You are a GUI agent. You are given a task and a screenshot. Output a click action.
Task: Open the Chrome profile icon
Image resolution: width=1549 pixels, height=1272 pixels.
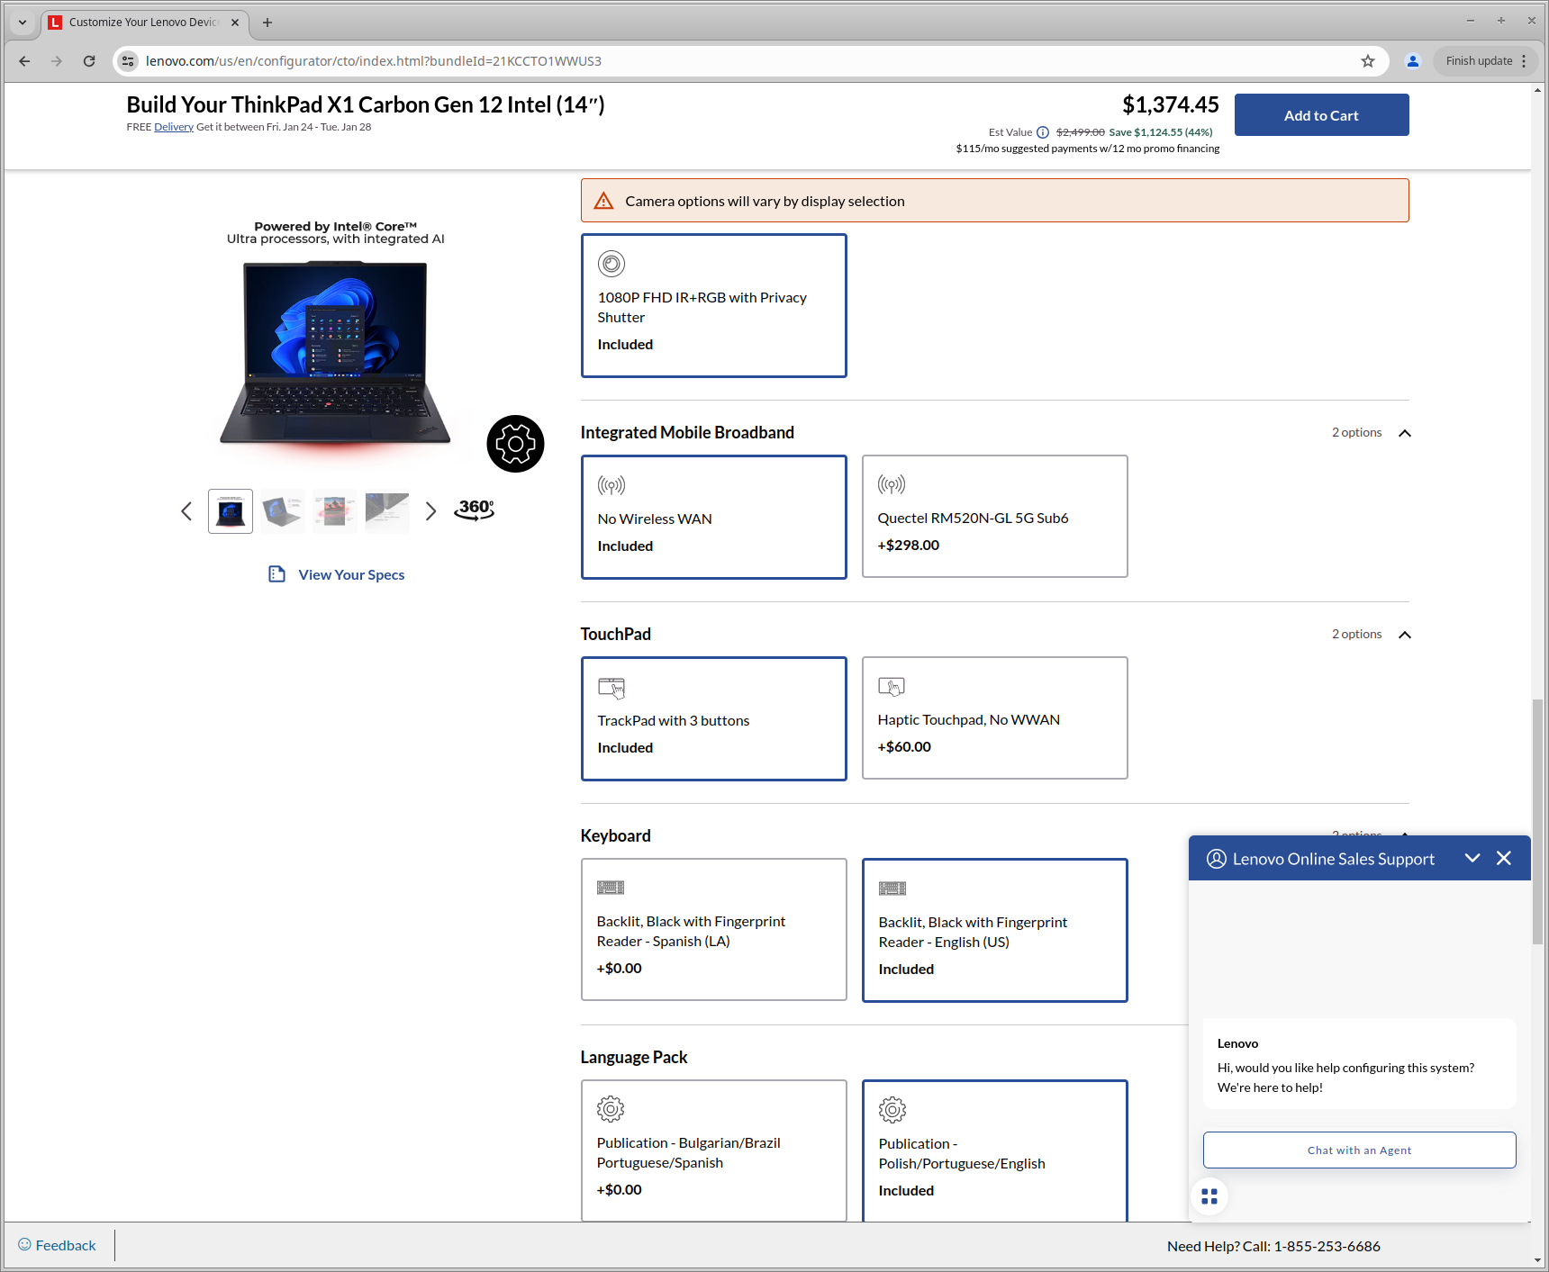point(1413,61)
